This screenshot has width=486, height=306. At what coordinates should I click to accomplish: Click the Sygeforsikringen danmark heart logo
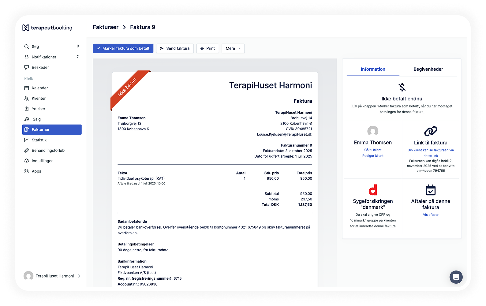[x=373, y=190]
